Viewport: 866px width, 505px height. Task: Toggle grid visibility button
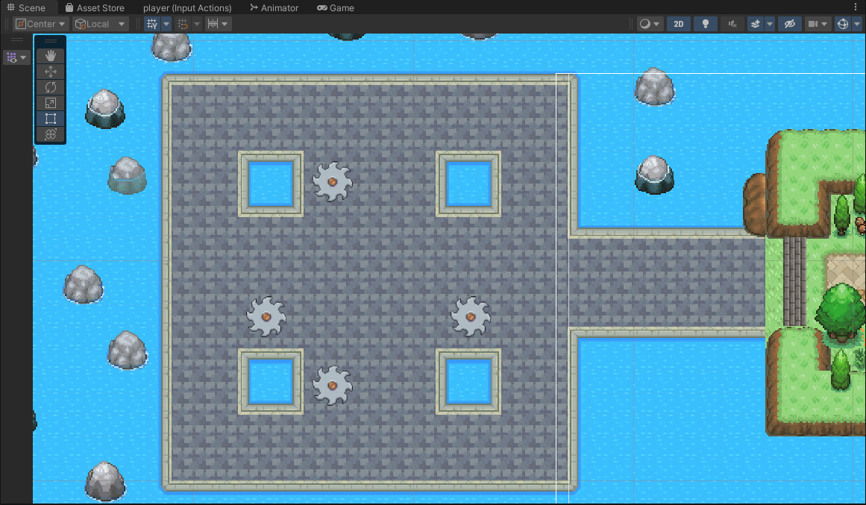pos(152,24)
